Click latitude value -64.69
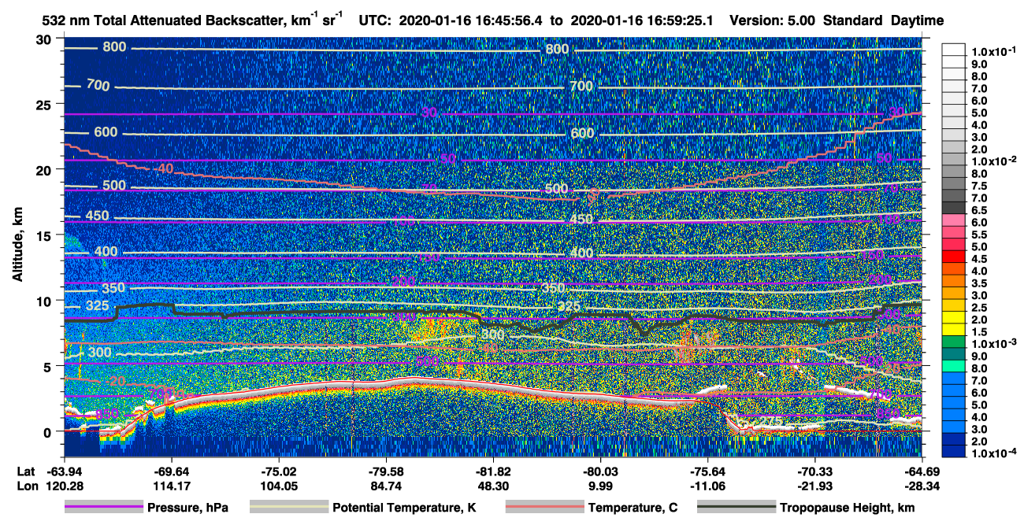1024x525 pixels. [922, 471]
